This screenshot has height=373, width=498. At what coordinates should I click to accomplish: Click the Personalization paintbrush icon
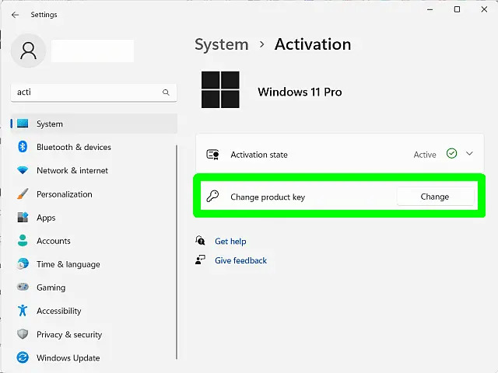pos(23,193)
